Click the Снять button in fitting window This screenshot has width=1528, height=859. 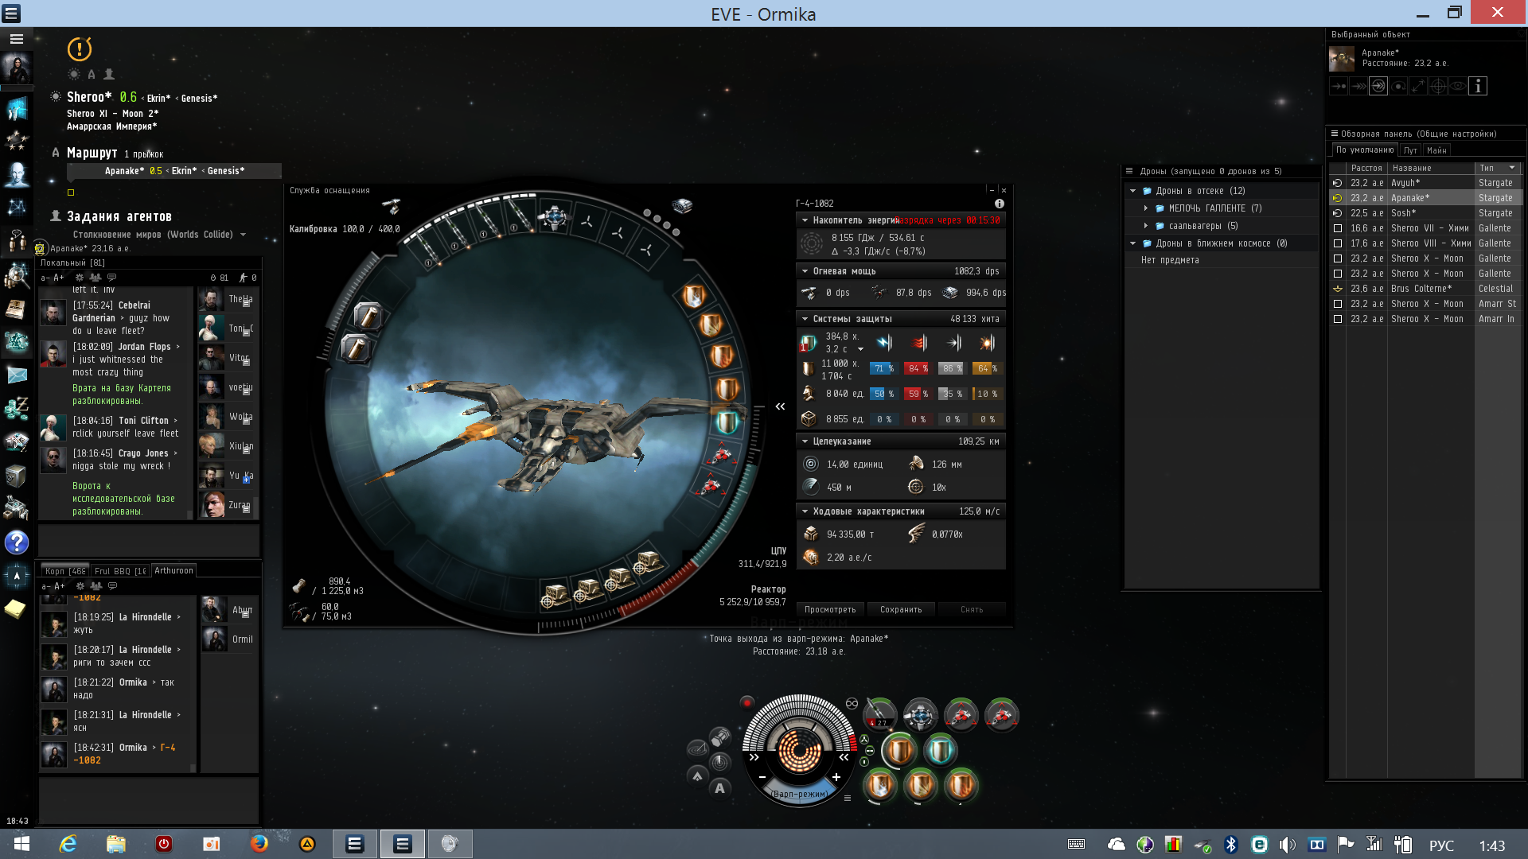tap(972, 609)
